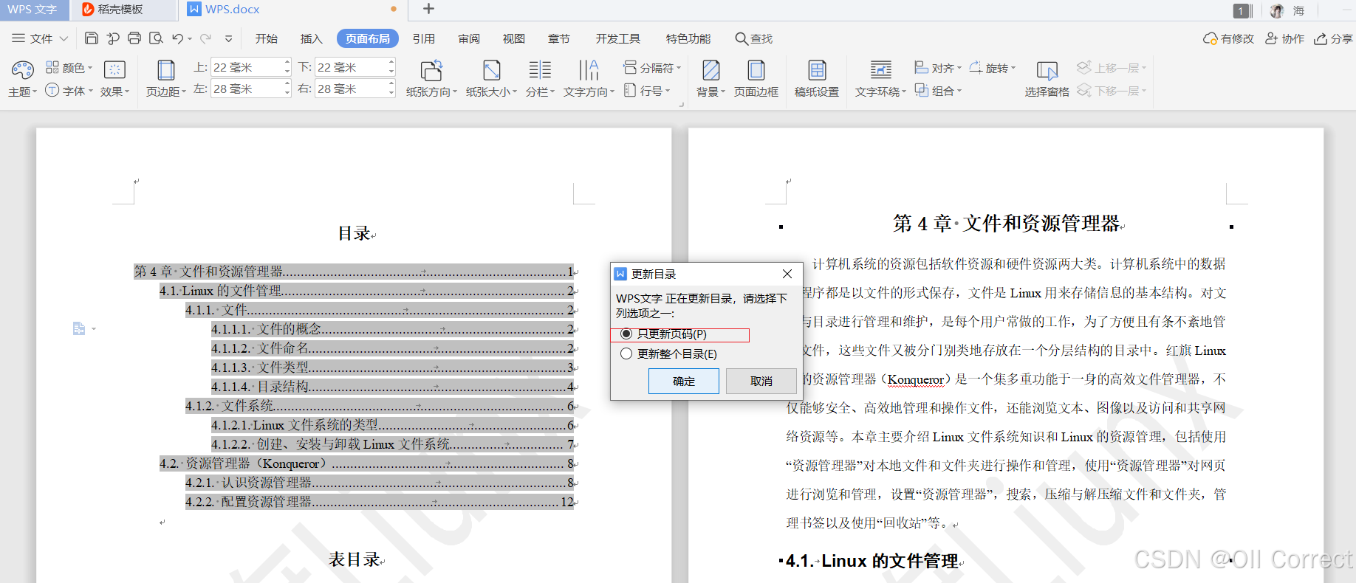Click the left margin input field
This screenshot has width=1356, height=583.
(x=246, y=89)
